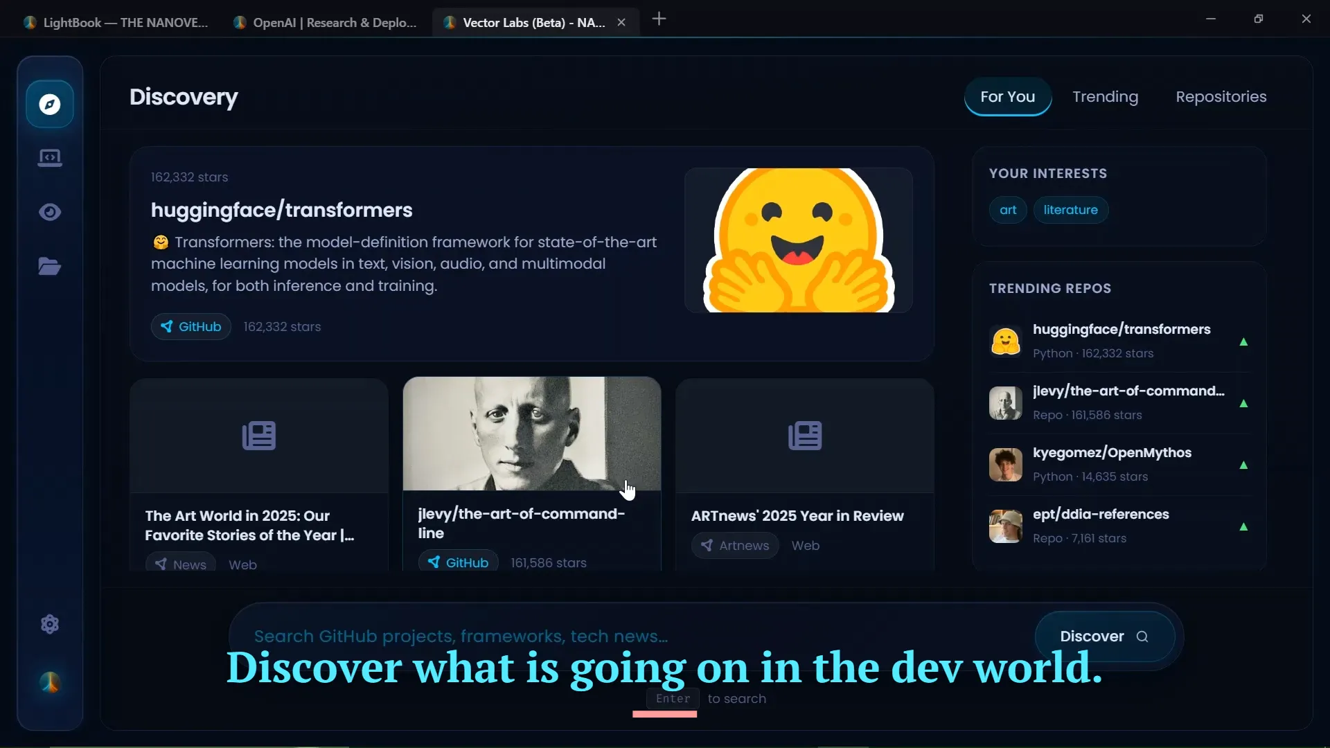Click ept/ddia-references avatar in Trending Repos
Viewport: 1330px width, 748px height.
click(1006, 526)
